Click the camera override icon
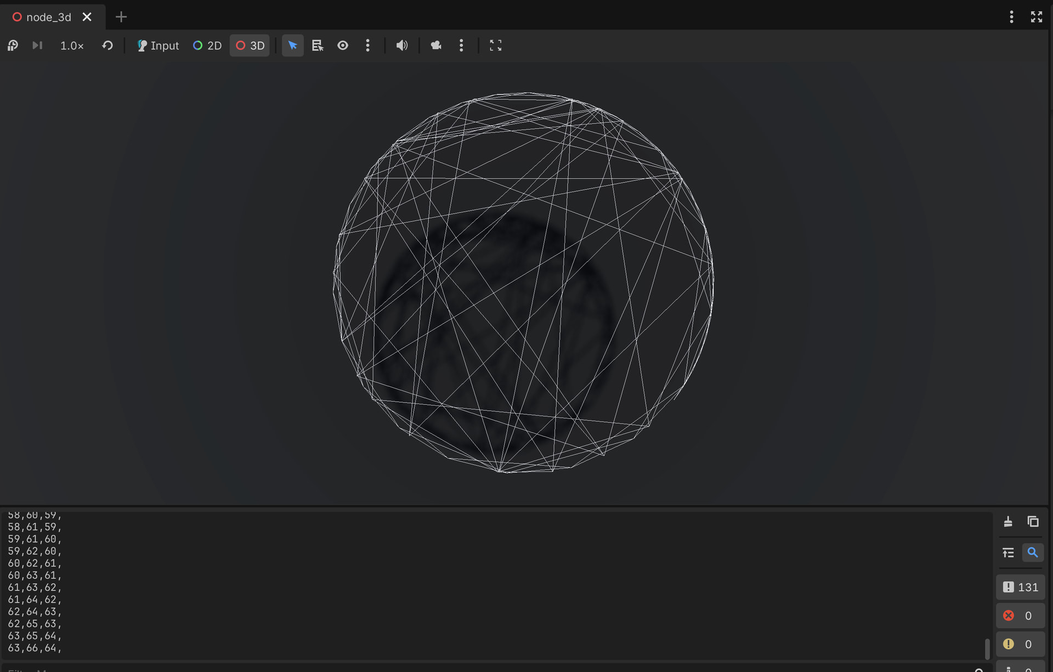1053x672 pixels. pos(436,46)
